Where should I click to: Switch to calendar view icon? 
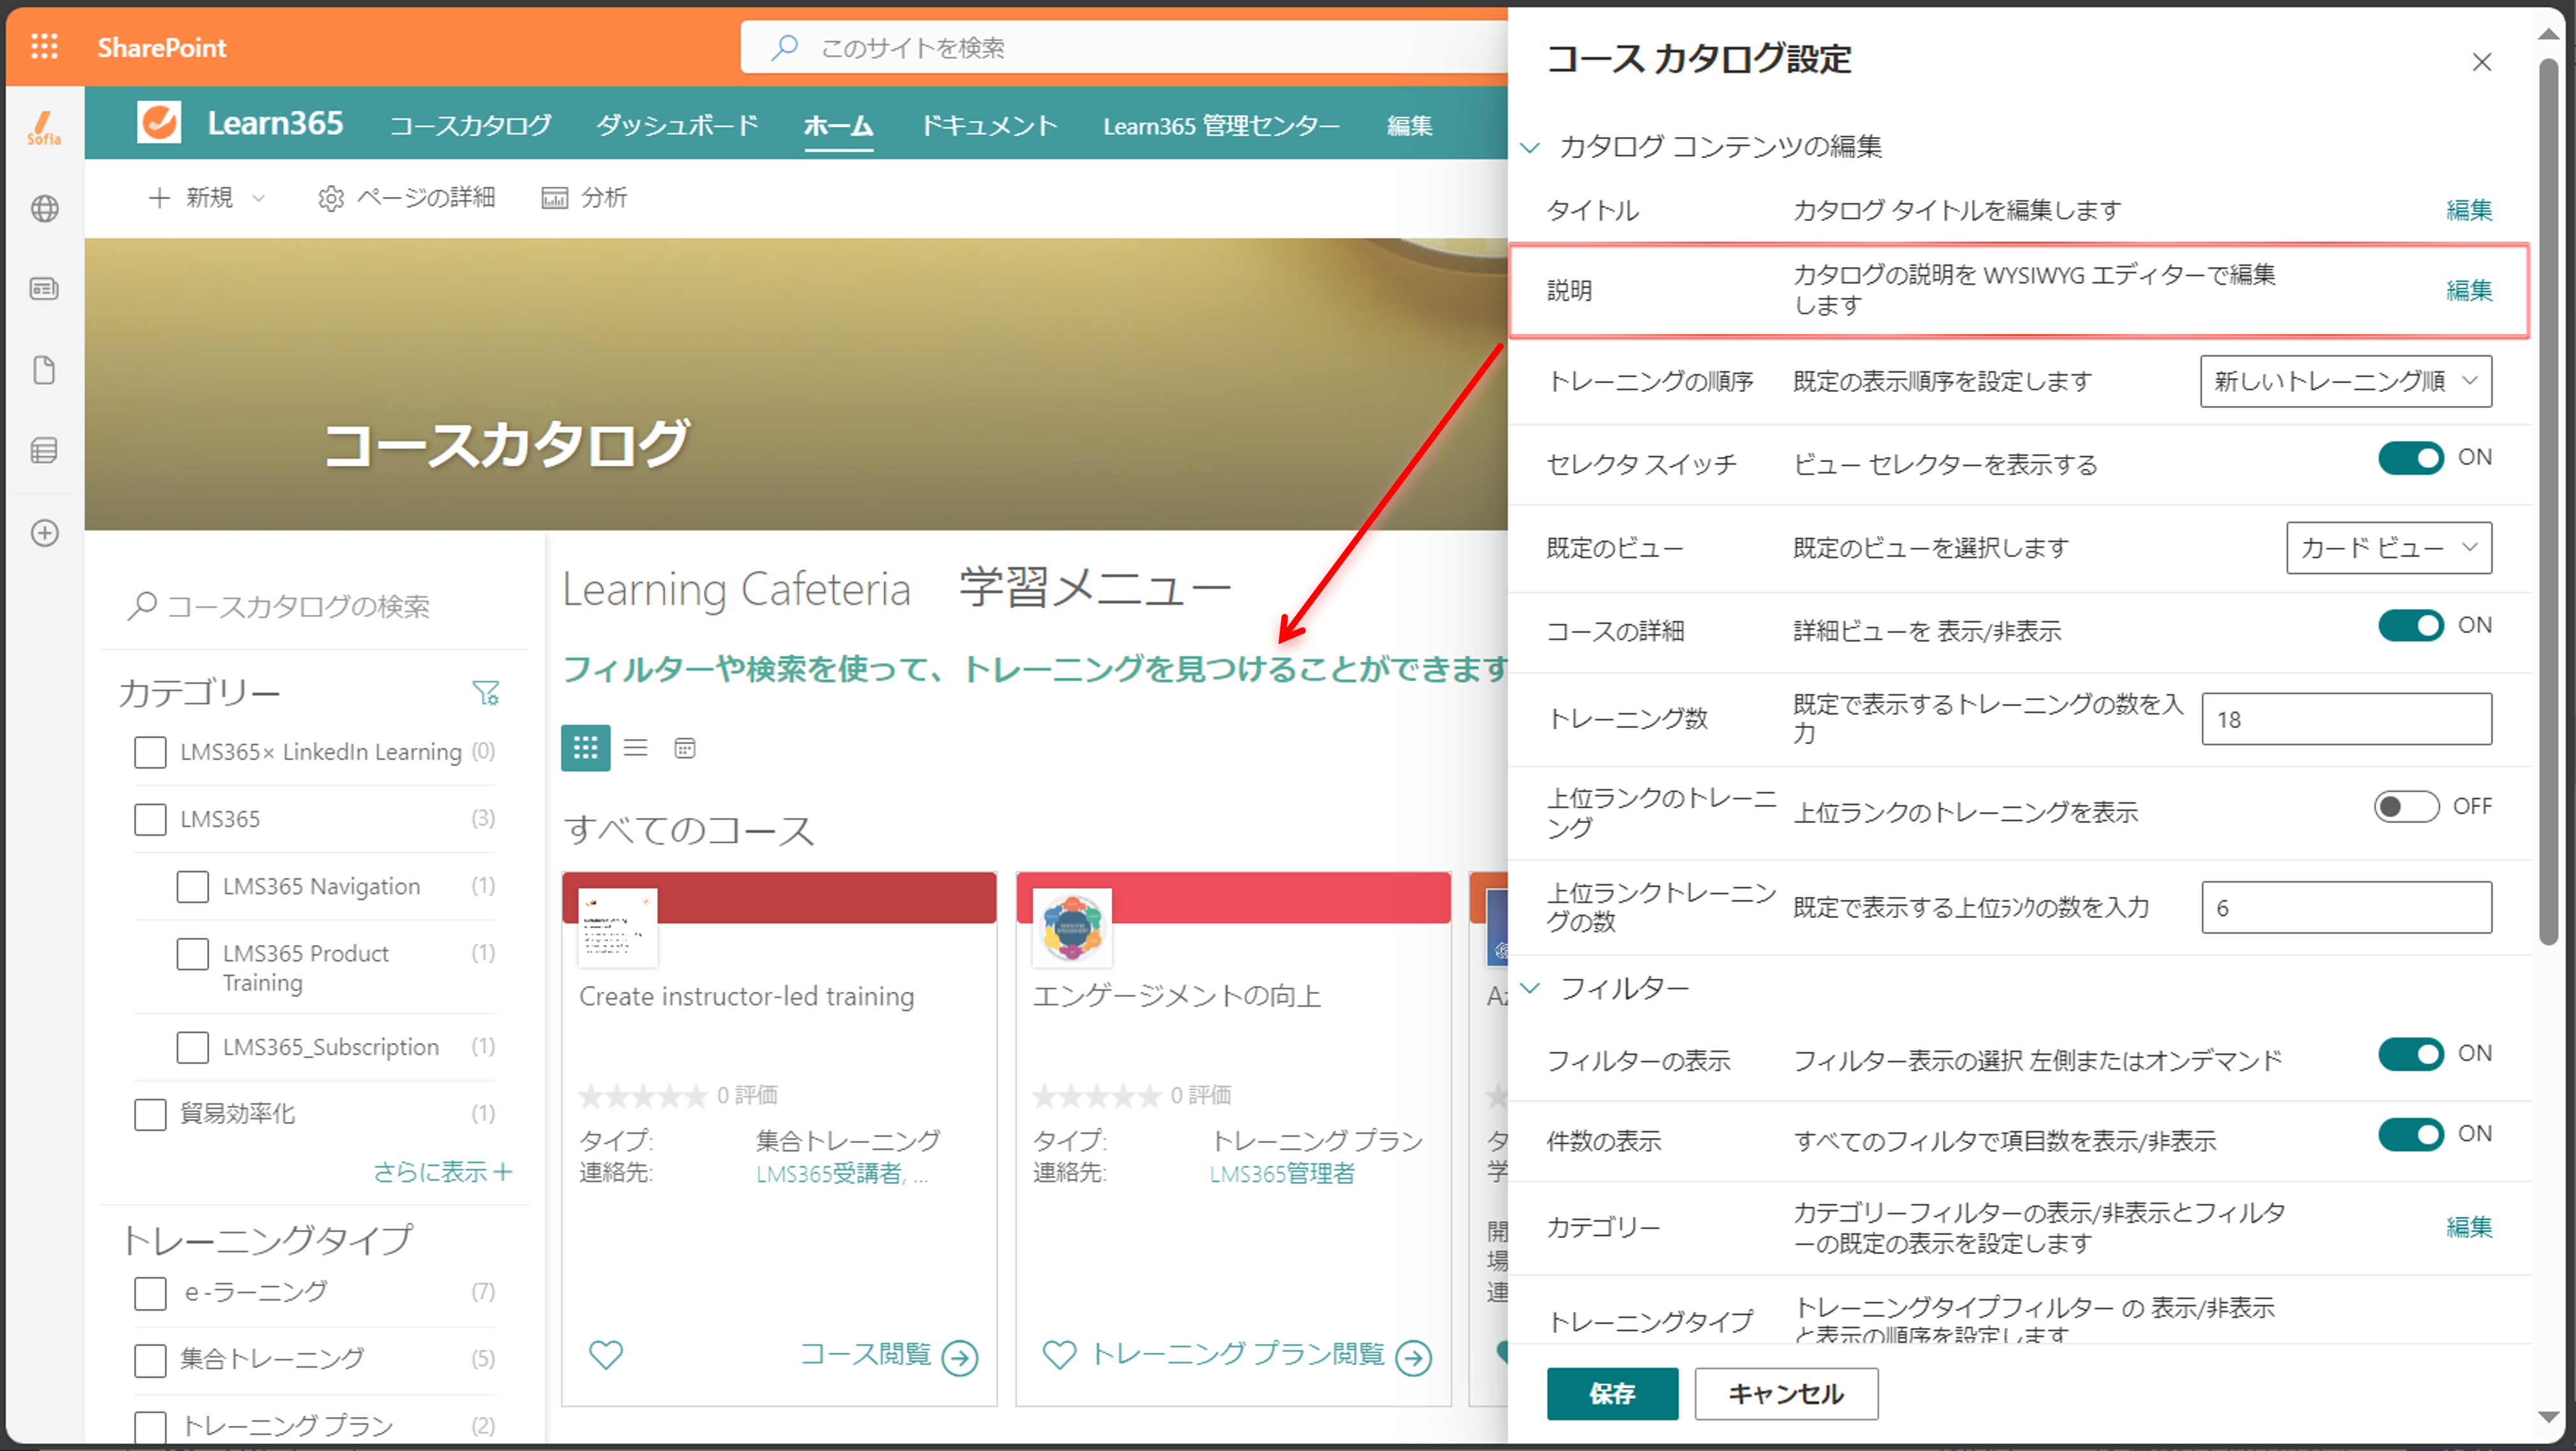click(x=685, y=748)
